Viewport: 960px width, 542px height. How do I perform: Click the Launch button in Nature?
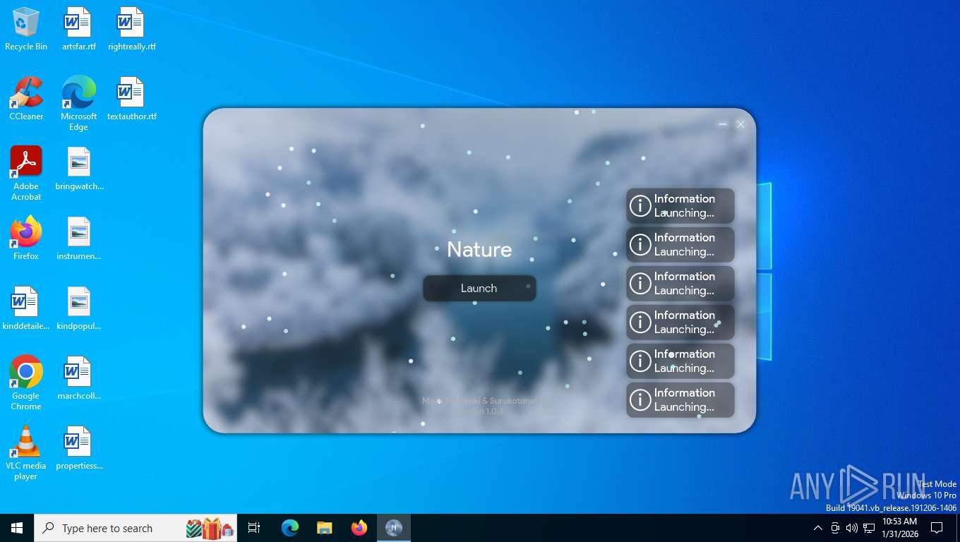click(479, 288)
